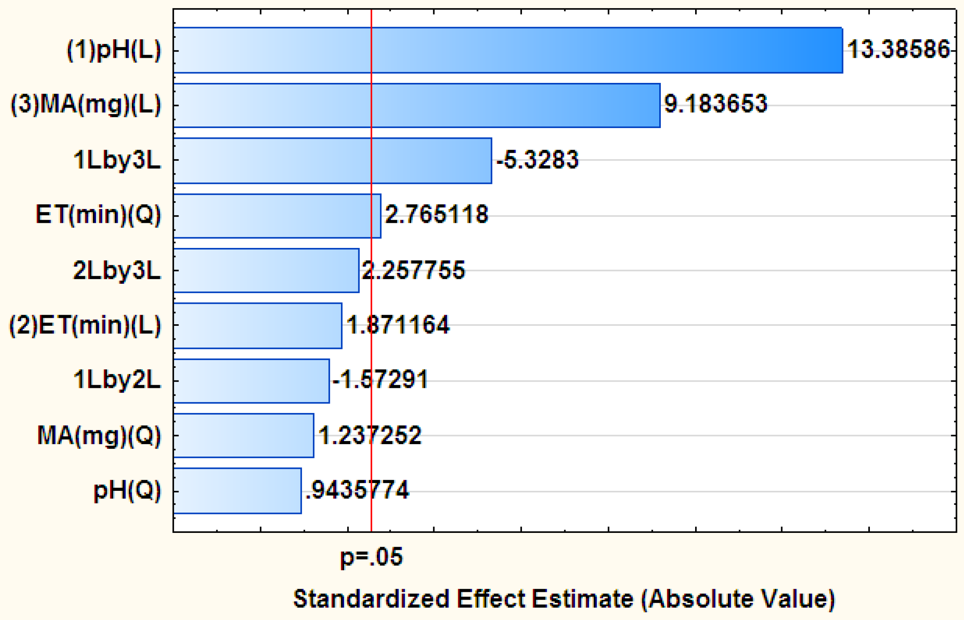The width and height of the screenshot is (964, 620).
Task: Click the .9435774 value label
Action: click(357, 490)
